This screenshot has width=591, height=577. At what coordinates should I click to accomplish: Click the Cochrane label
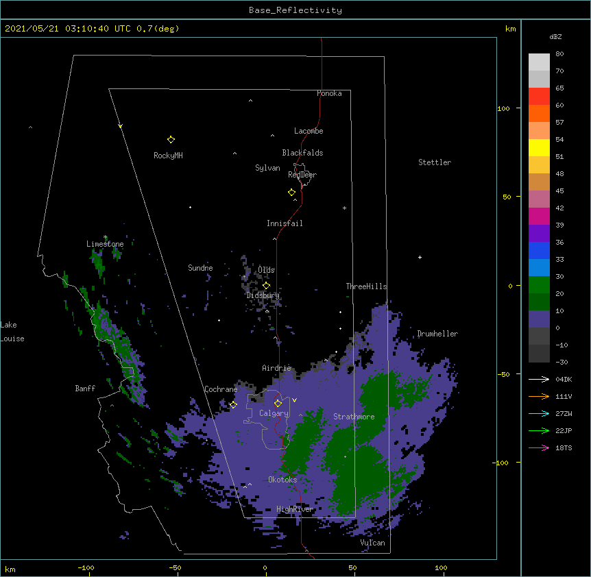[221, 389]
